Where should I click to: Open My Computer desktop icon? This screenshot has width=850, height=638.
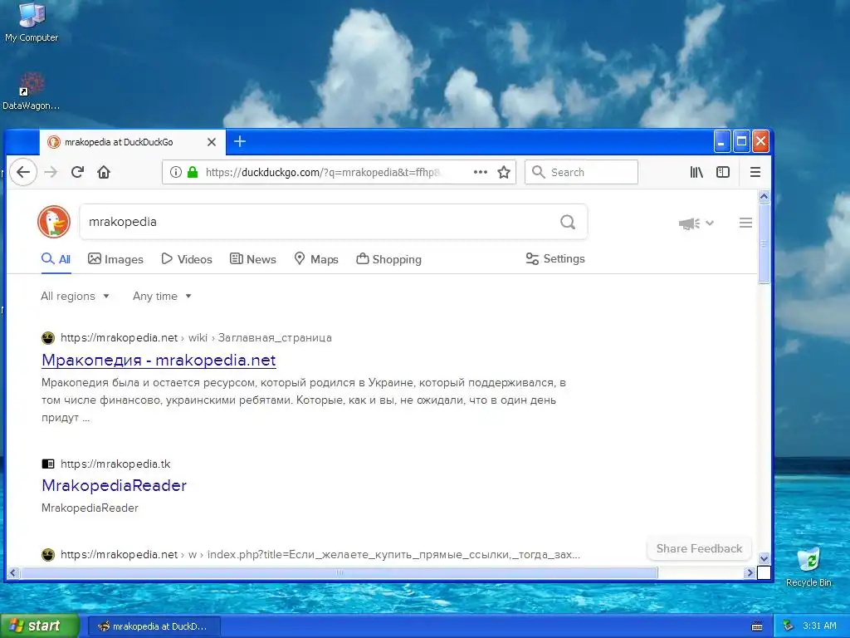[32, 22]
